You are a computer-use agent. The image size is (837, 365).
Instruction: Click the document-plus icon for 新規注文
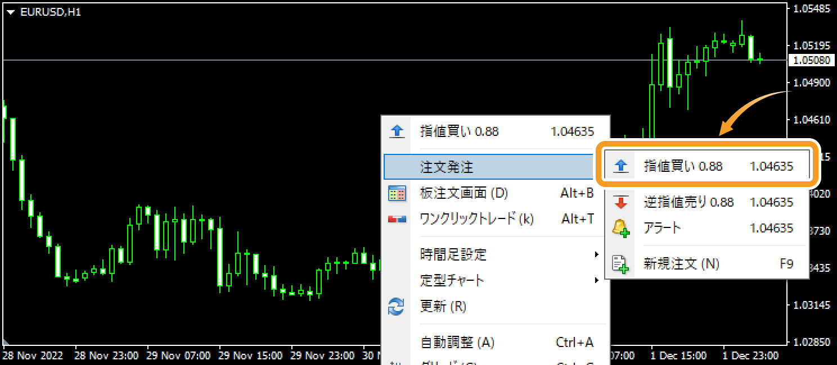621,263
